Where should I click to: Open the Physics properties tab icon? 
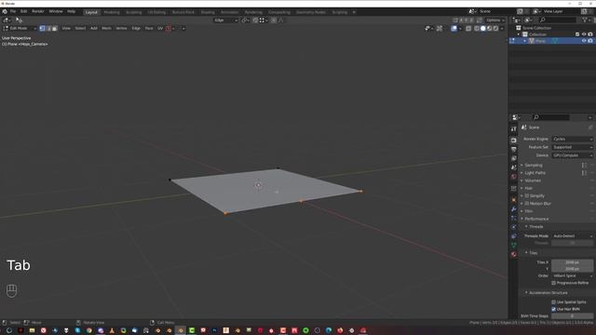click(513, 227)
